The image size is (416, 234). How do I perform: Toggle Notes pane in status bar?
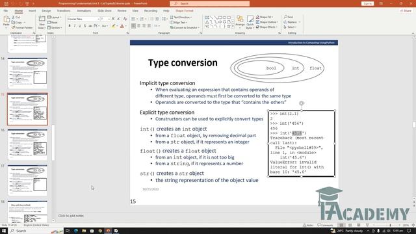pos(308,226)
